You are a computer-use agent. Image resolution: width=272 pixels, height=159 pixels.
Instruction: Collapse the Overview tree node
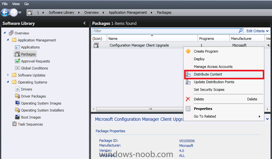[x=5, y=33]
